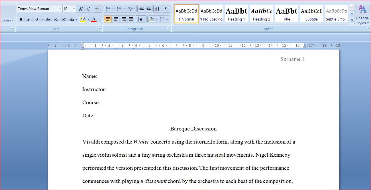371x190 pixels.
Task: Apply the Subtle Emphasis style
Action: click(x=337, y=14)
